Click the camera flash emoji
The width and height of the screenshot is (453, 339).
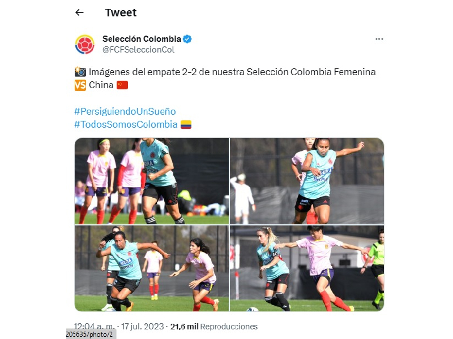80,72
